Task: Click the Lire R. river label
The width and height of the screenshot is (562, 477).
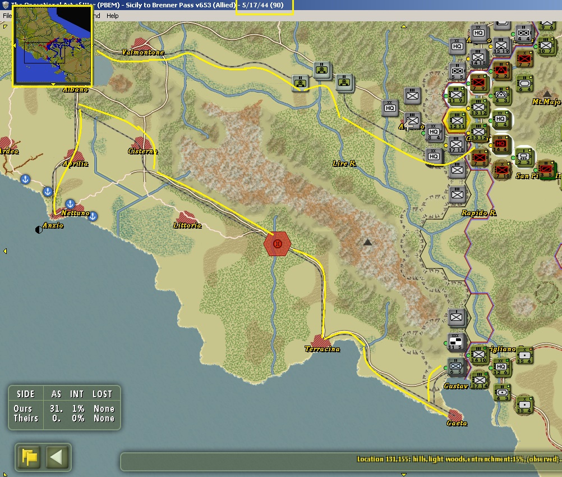Action: pyautogui.click(x=344, y=163)
